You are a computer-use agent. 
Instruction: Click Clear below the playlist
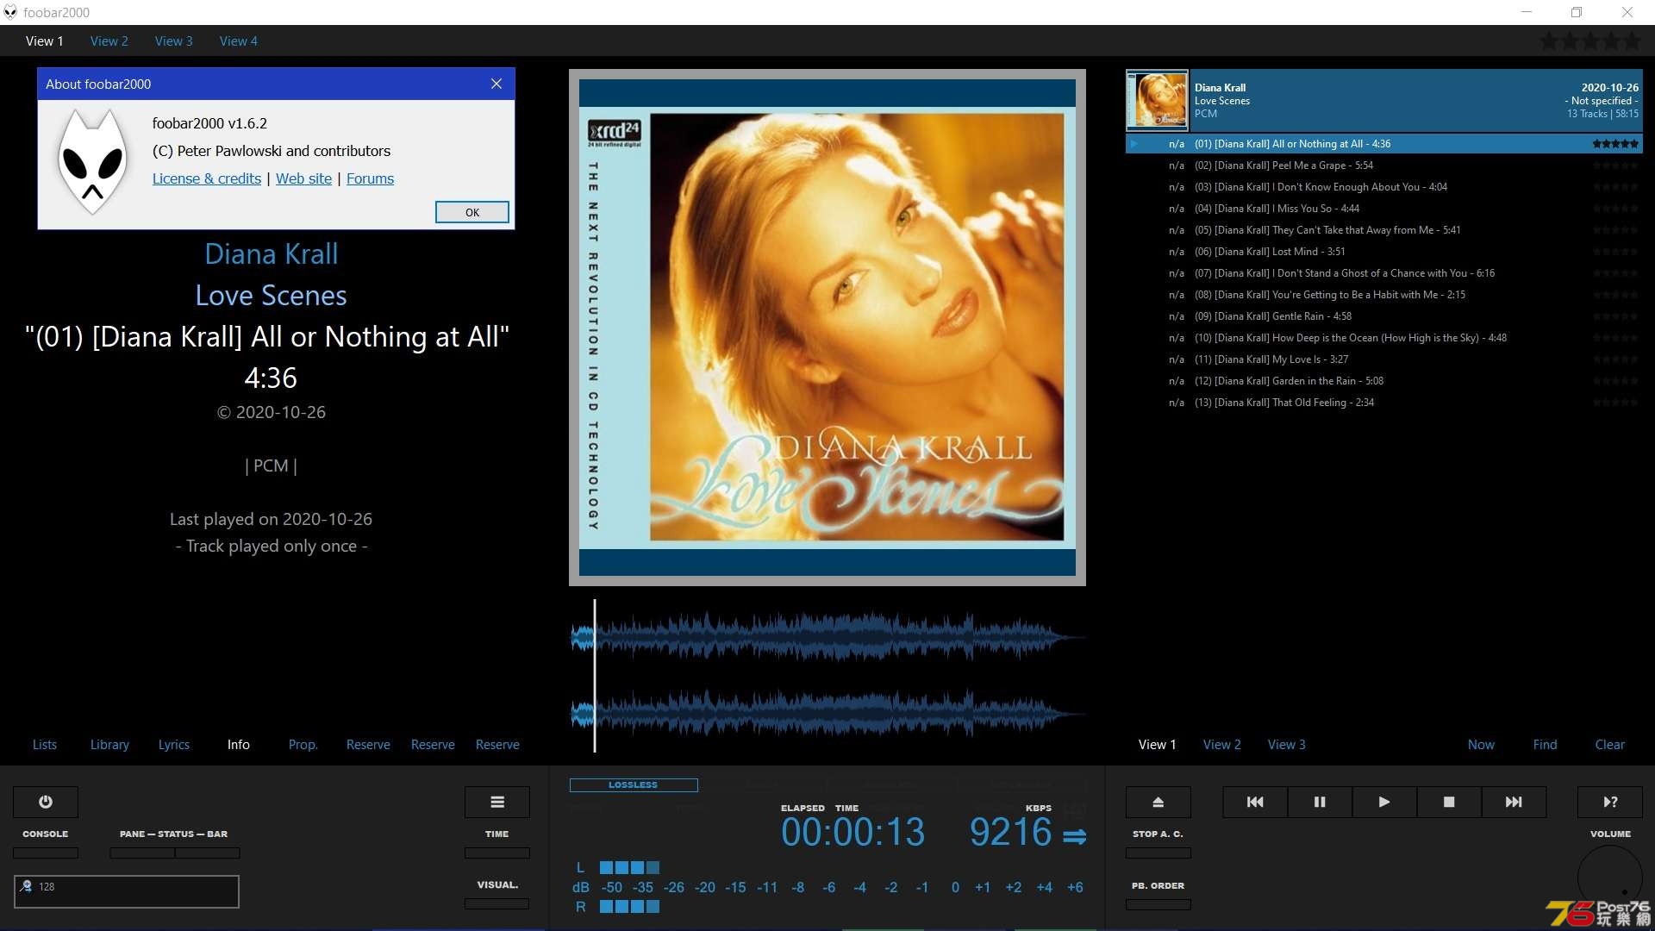pyautogui.click(x=1609, y=745)
